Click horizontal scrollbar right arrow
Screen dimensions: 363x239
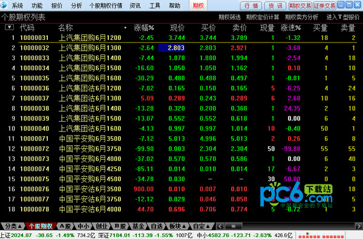pos(358,226)
